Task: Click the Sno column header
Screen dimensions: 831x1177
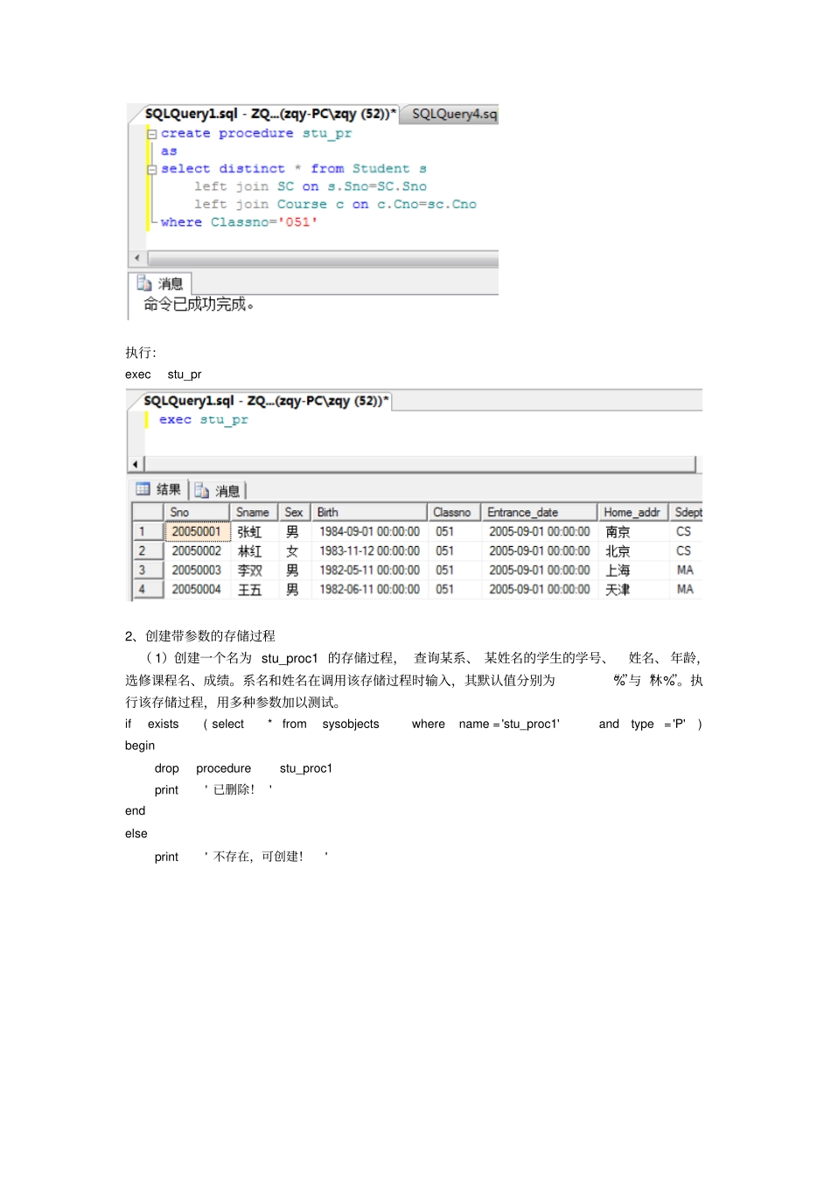Action: coord(198,512)
